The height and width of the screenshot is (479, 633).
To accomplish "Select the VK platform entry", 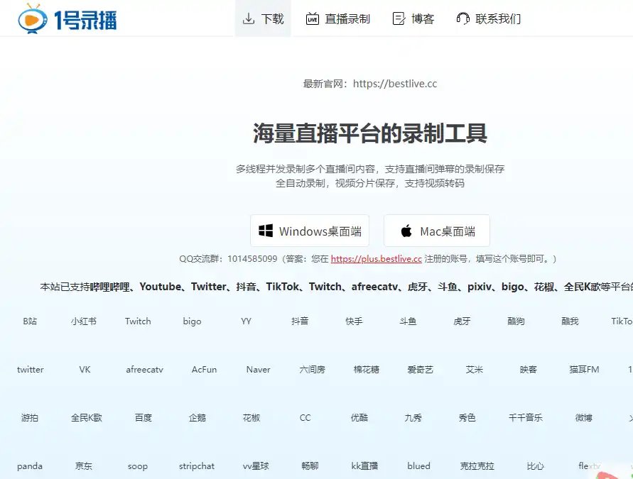I will pyautogui.click(x=85, y=369).
